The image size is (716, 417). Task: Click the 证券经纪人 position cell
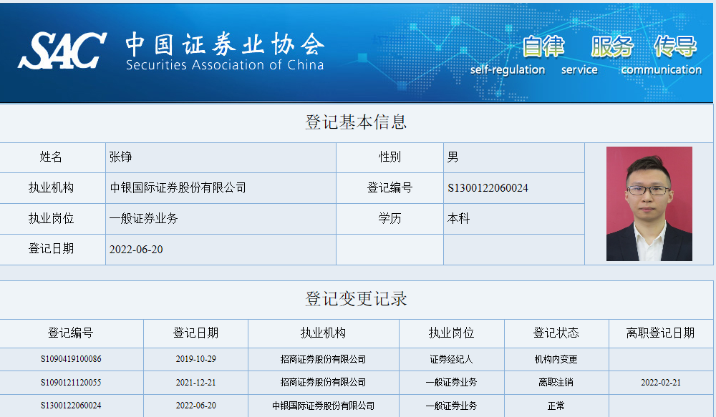pos(451,359)
